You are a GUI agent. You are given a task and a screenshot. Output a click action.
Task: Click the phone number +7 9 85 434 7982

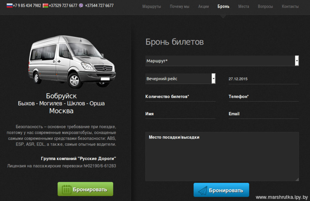coord(27,5)
